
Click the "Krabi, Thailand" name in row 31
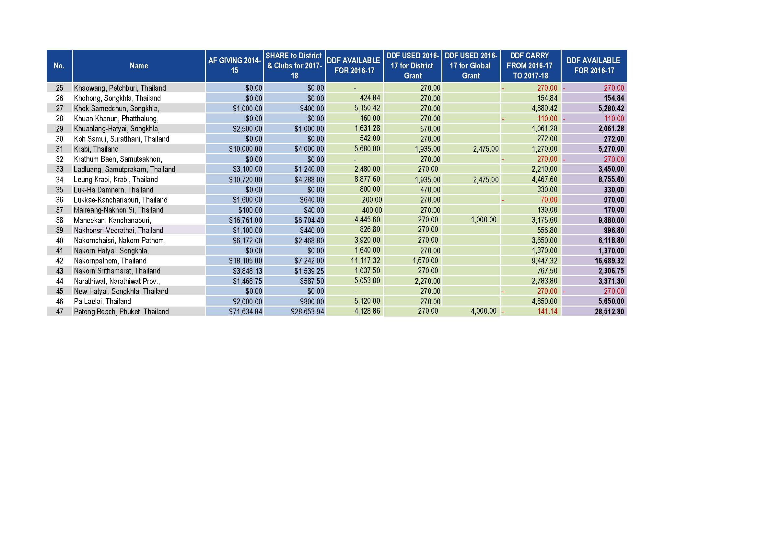[x=96, y=149]
